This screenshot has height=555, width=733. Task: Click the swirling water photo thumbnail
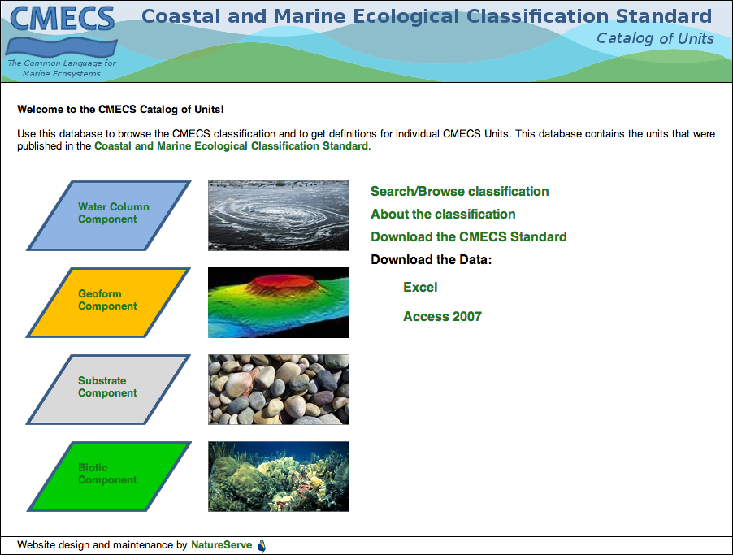(x=279, y=215)
